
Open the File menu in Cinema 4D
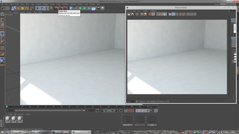pos(2,4)
